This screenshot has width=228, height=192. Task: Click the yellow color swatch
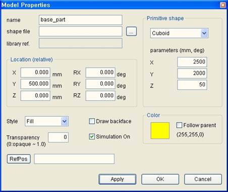160,131
